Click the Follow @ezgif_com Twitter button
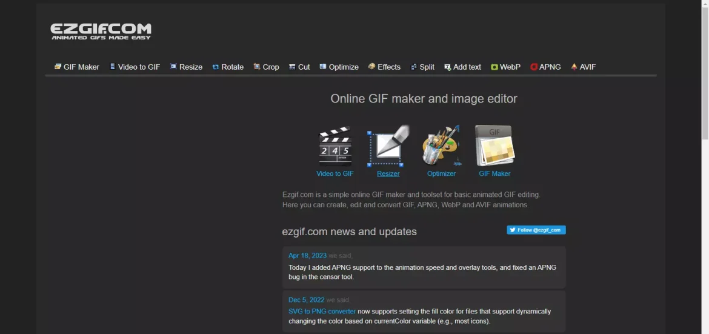Screen dimensions: 709x334 (x=536, y=230)
